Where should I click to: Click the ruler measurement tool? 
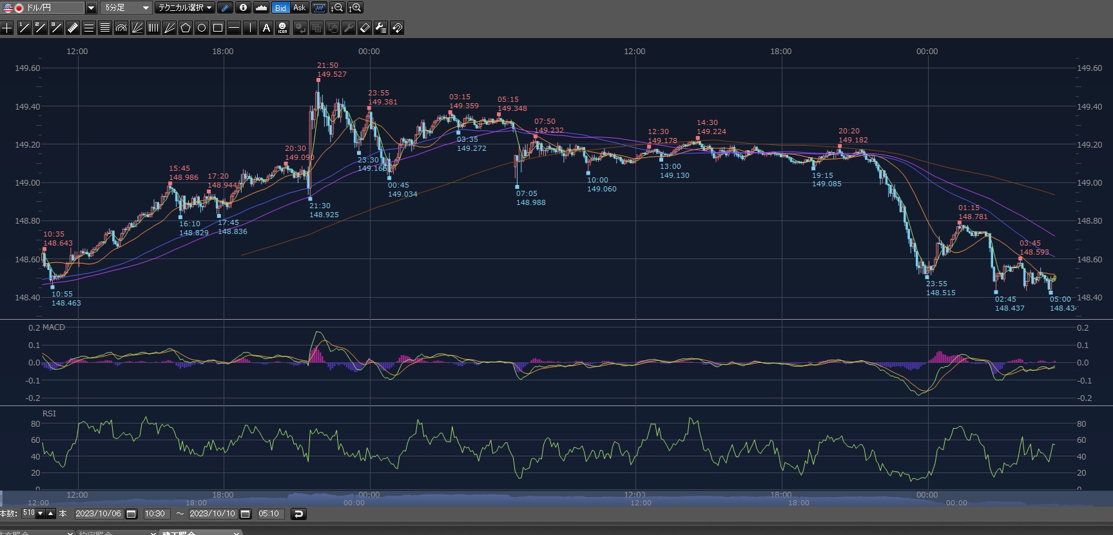pyautogui.click(x=72, y=28)
